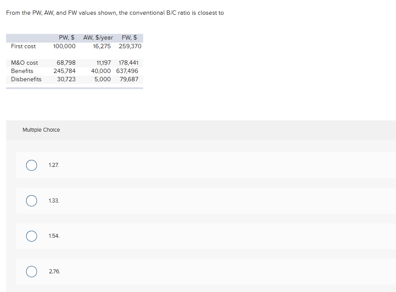Click the value 100,000 in the table
This screenshot has width=396, height=292.
pyautogui.click(x=65, y=46)
